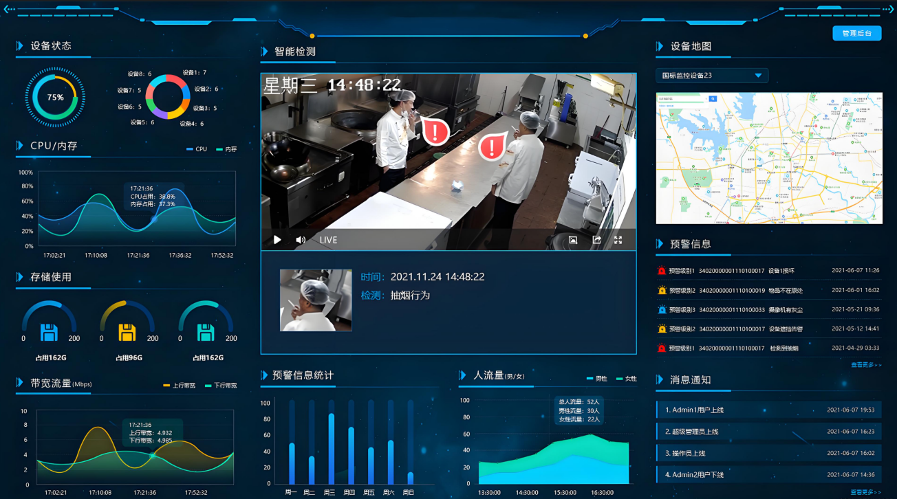Click the yellow alarm icon for 物品不在原处

pos(662,290)
